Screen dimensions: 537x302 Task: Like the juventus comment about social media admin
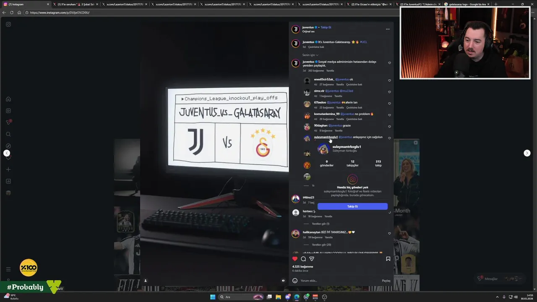point(389,63)
